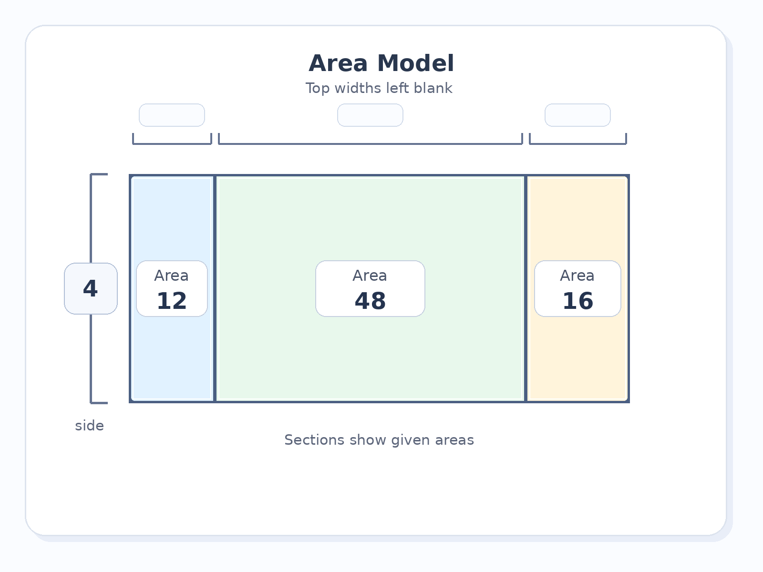Click the blank width box above Area 12
763x572 pixels.
click(x=172, y=115)
